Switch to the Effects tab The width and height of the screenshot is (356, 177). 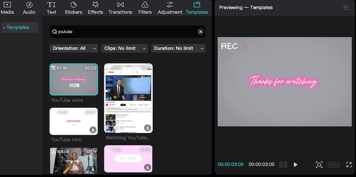coord(95,8)
